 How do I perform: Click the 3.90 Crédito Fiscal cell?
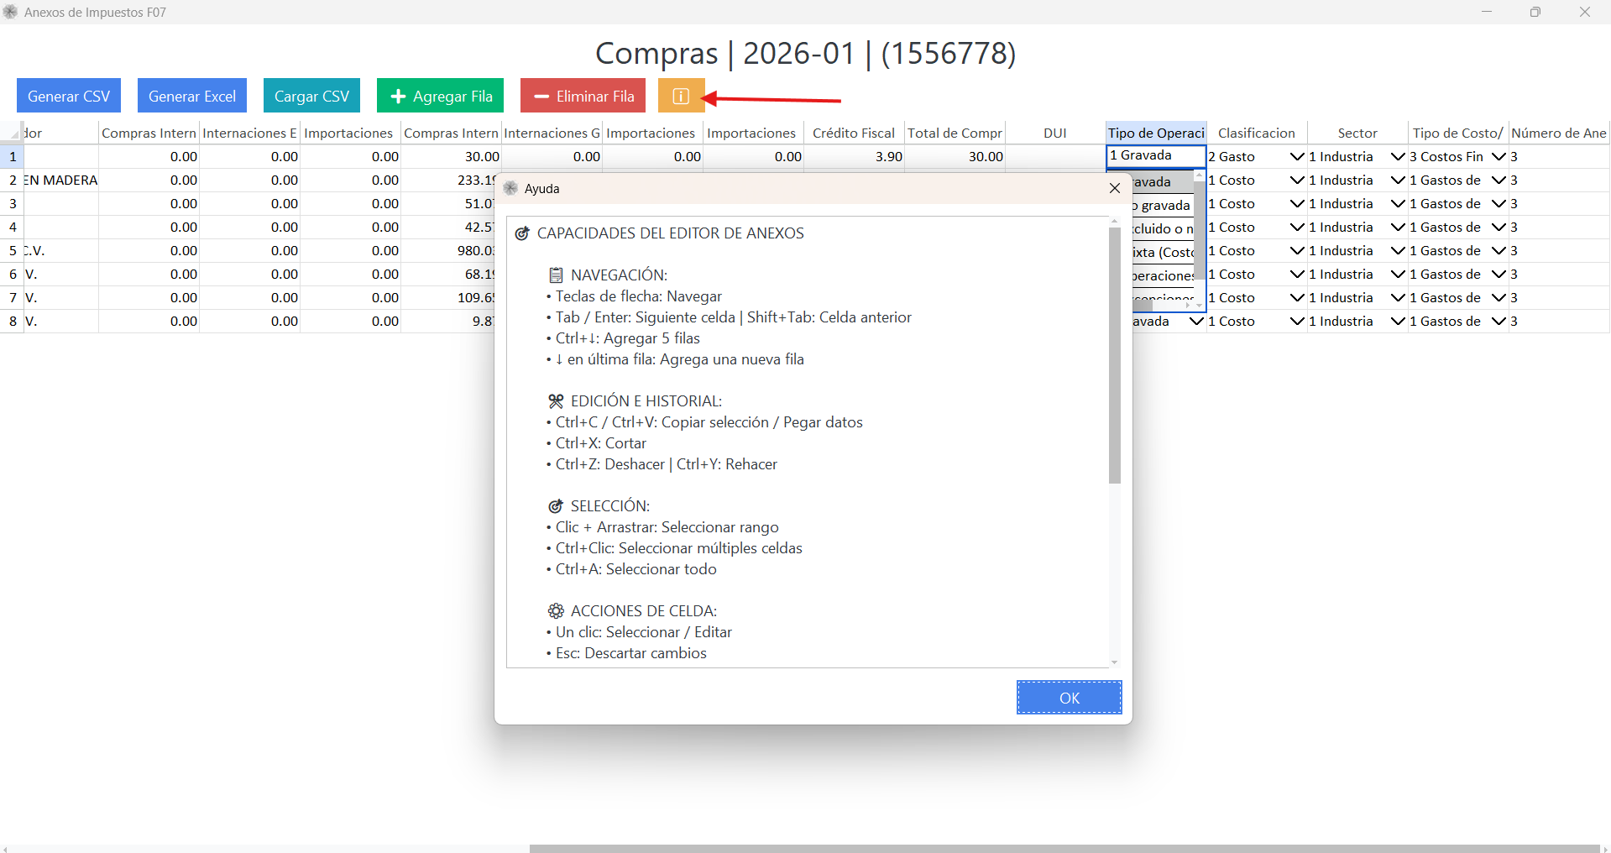click(x=854, y=156)
